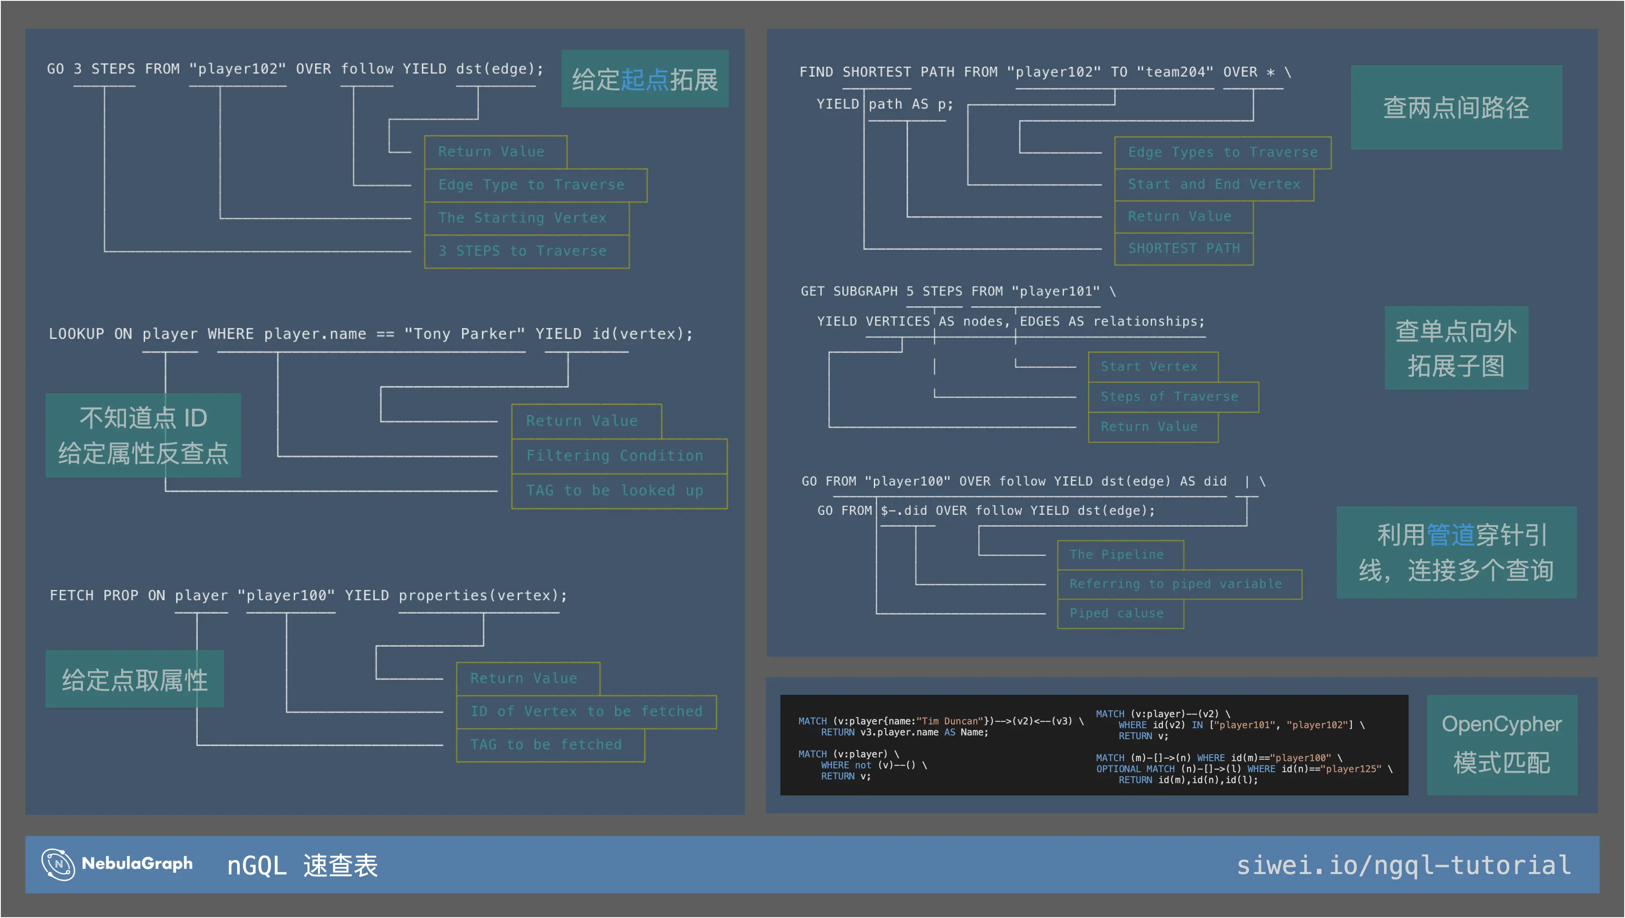Select the Filtering Condition annotation box

pos(618,455)
